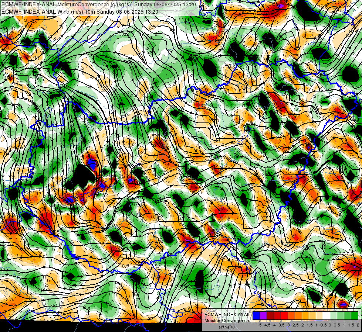Viewport: 362px width, 332px height.
Task: Click legend swatch between -1.5 and -1
Action: point(312,315)
